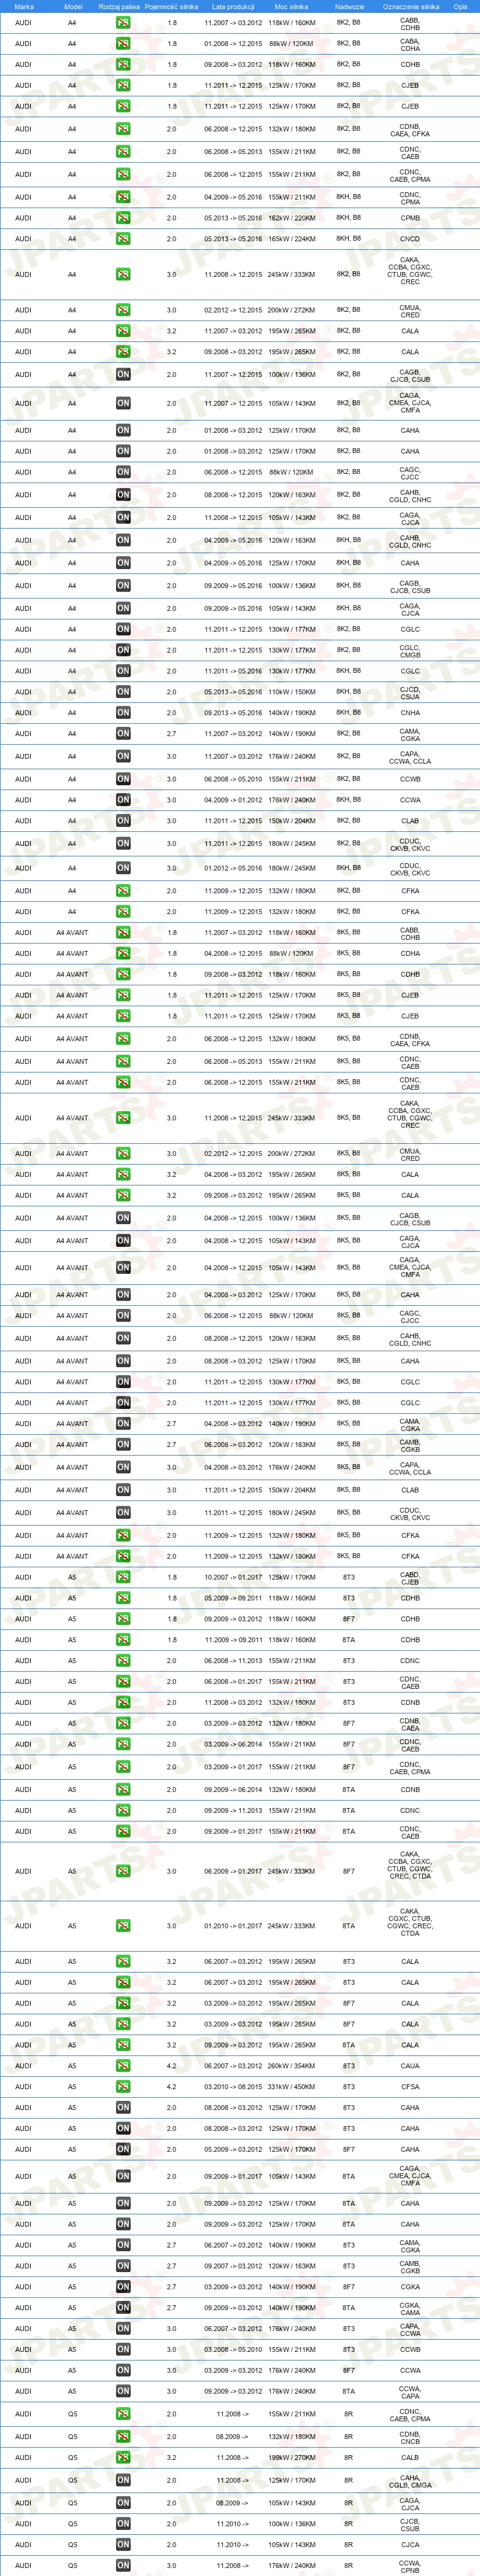Screen dimensions: 480x2576
Task: Click the Rodzaj paliwa column header
Action: 119,6
